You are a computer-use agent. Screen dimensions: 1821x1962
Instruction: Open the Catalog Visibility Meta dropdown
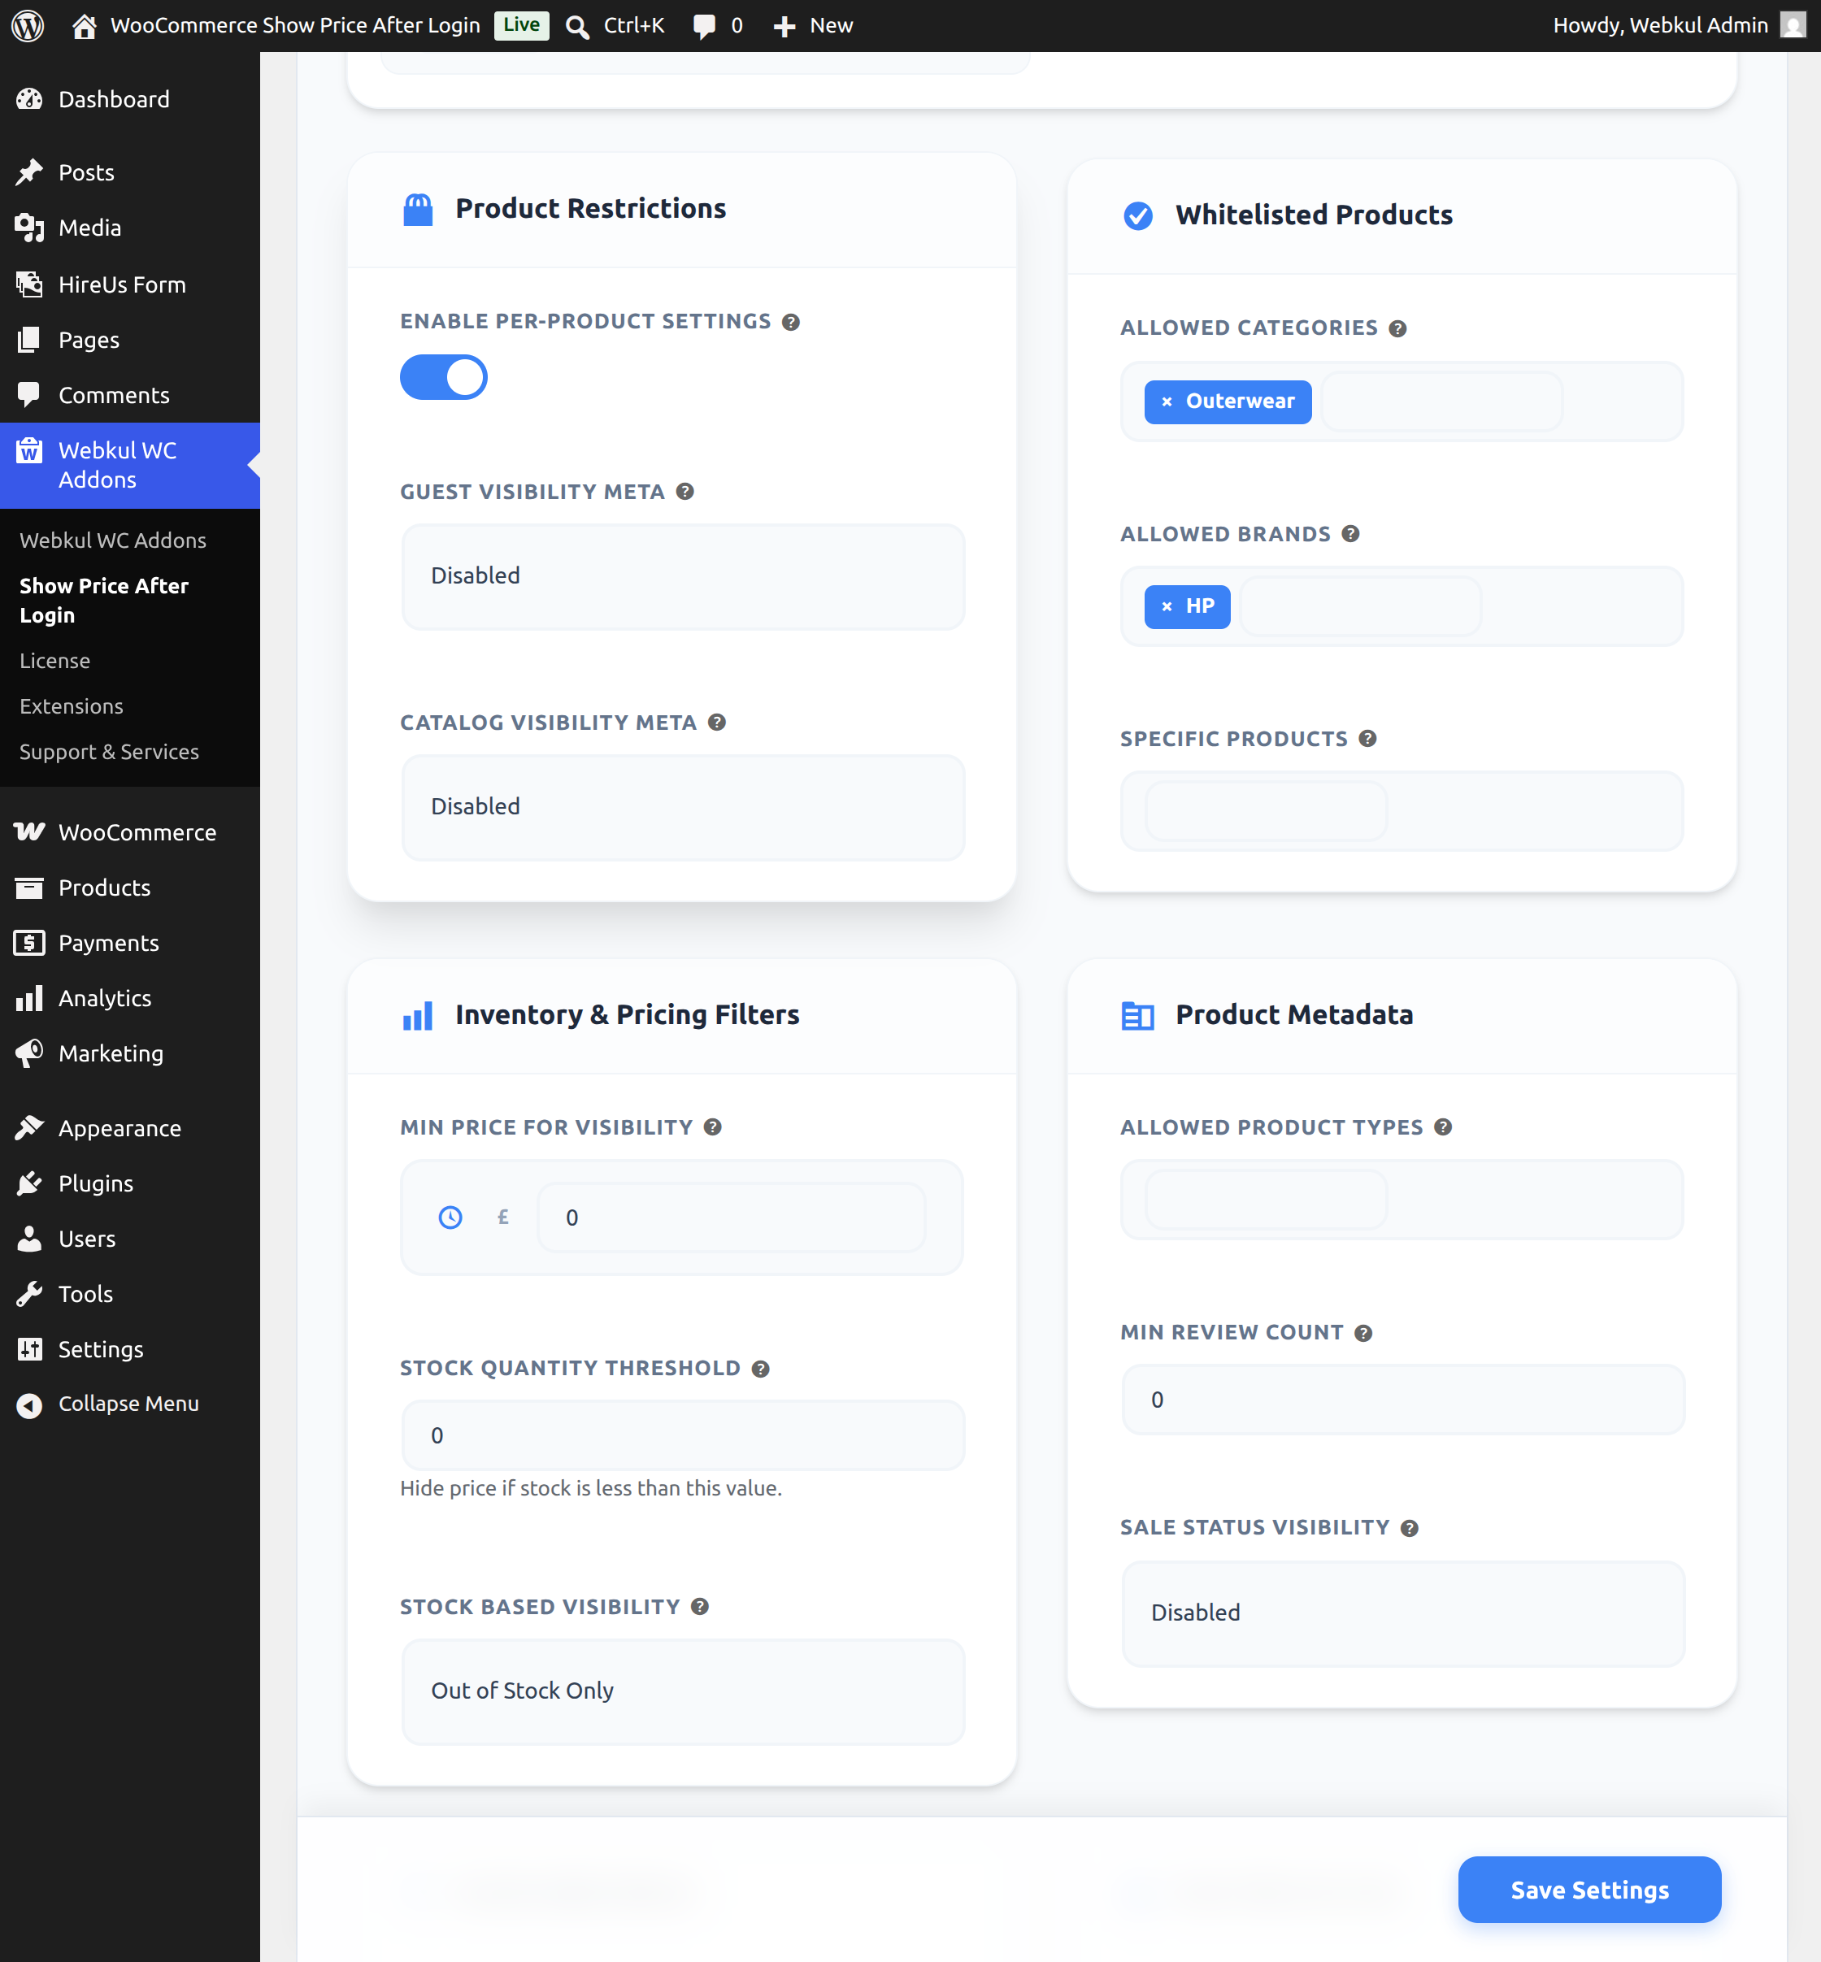click(x=683, y=807)
